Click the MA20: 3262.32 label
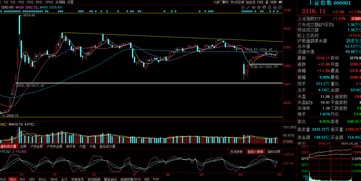 (27, 8)
